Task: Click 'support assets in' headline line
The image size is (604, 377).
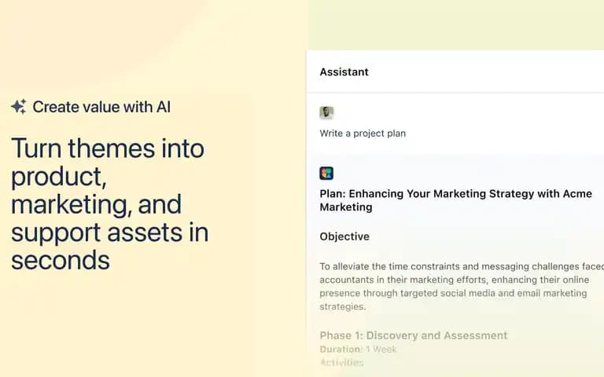Action: click(x=110, y=232)
